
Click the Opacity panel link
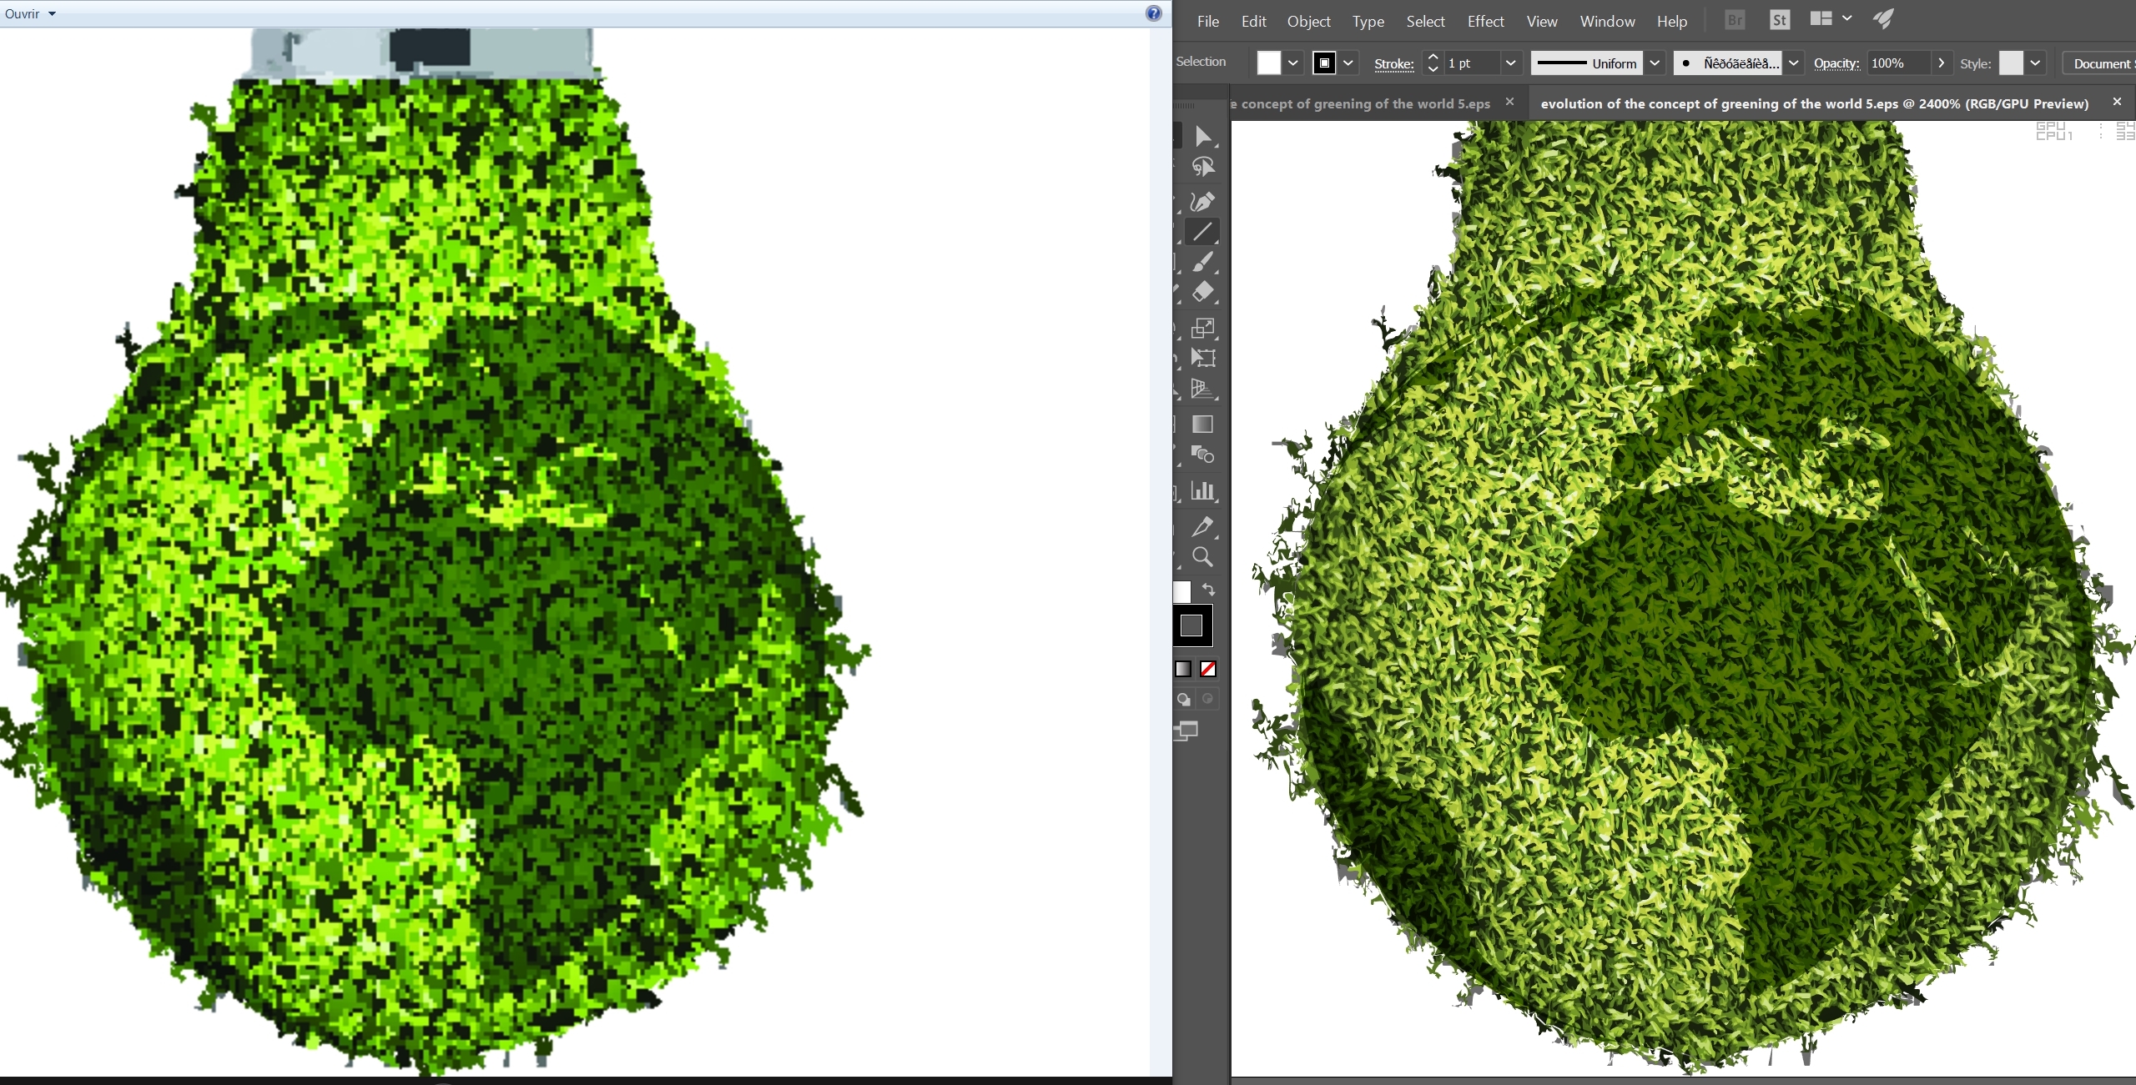click(1836, 63)
